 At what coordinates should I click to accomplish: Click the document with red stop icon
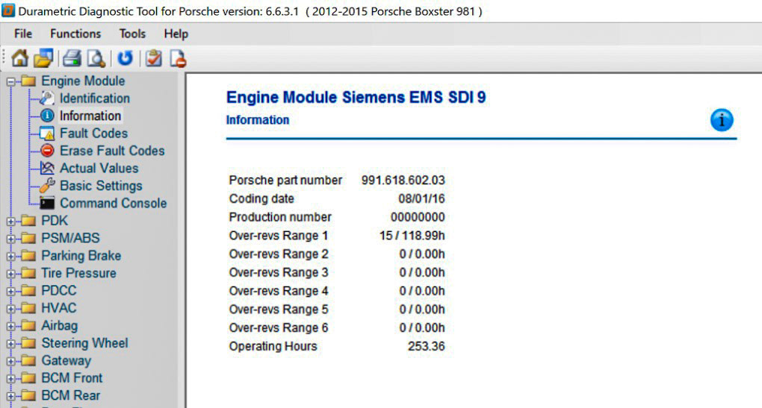179,58
